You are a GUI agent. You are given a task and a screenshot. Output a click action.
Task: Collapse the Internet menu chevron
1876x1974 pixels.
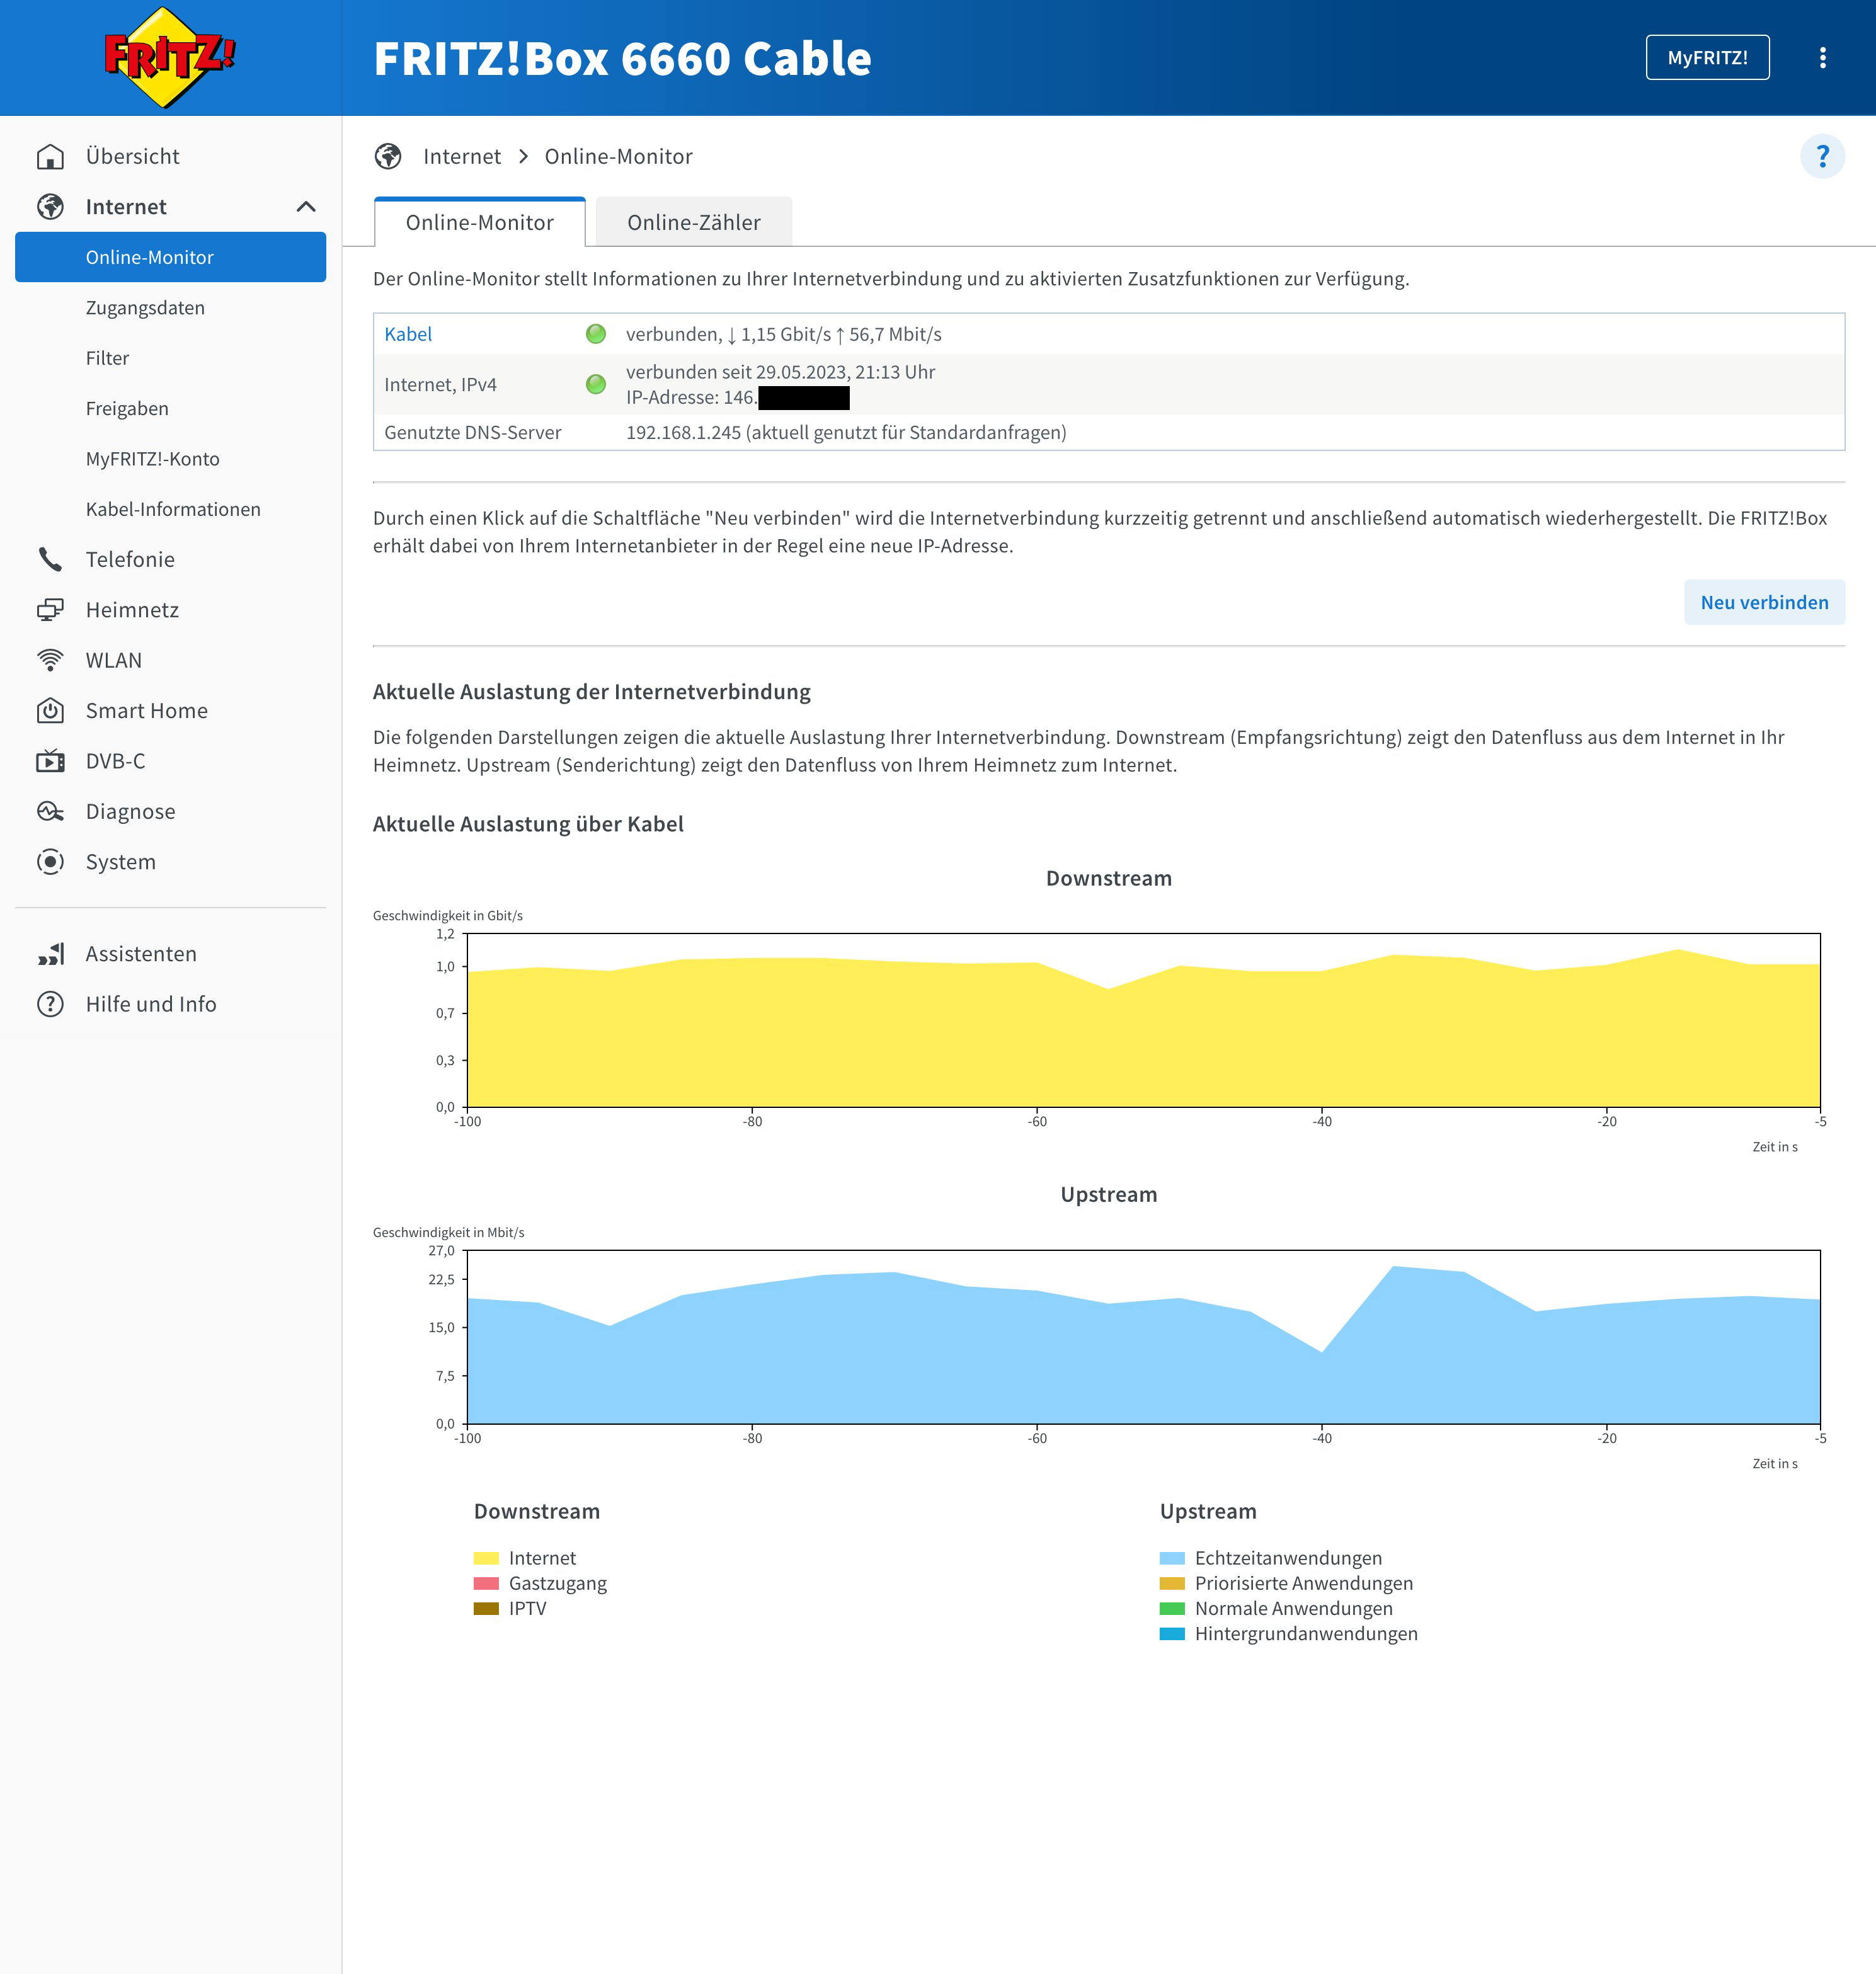(306, 207)
